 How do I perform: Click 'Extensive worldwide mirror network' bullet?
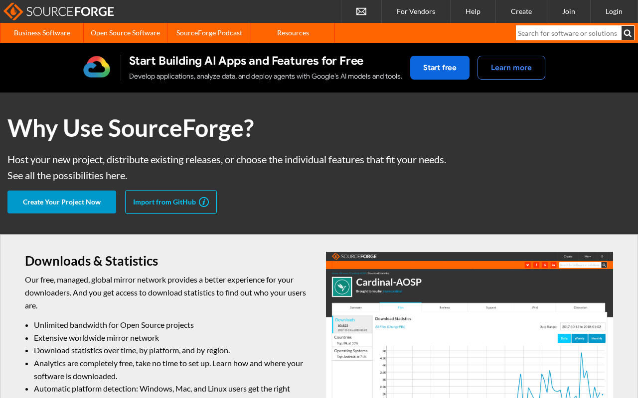click(97, 338)
